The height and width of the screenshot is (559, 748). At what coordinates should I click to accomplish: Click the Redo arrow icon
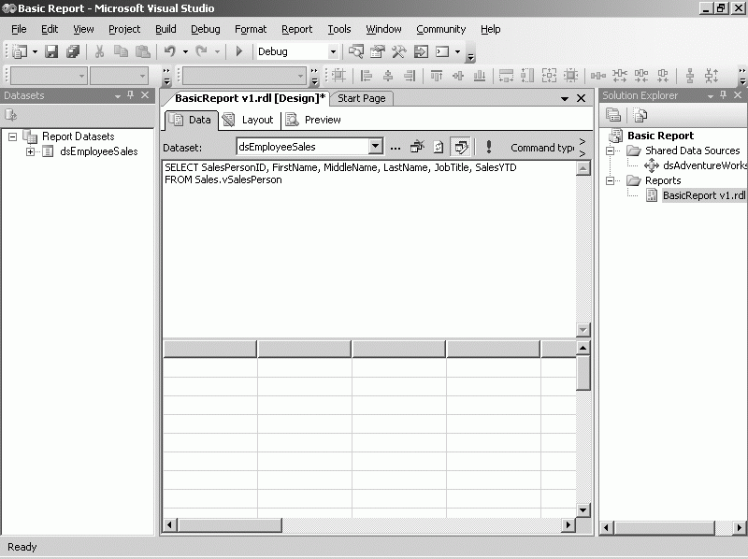202,51
